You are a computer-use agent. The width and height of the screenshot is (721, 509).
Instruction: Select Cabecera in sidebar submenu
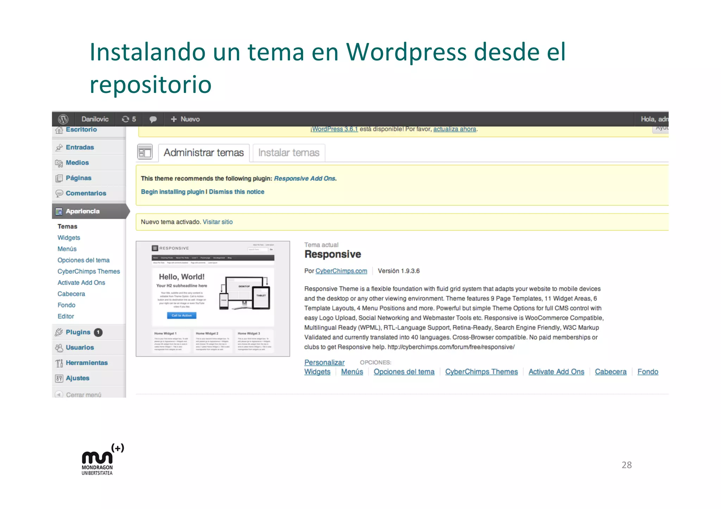click(x=71, y=294)
